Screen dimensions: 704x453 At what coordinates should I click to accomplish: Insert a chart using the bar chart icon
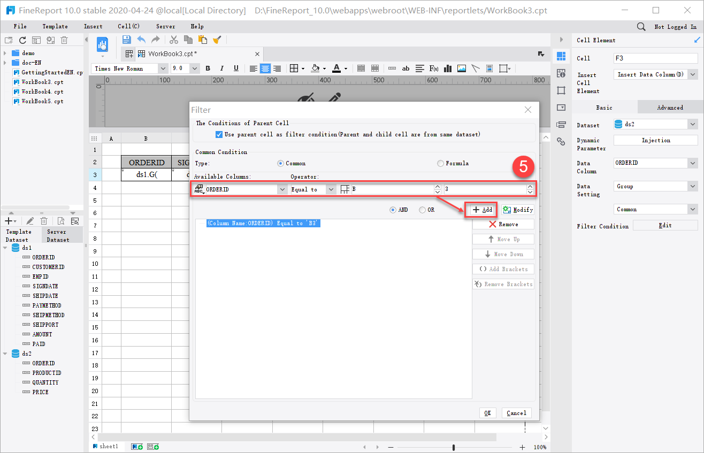coord(448,68)
